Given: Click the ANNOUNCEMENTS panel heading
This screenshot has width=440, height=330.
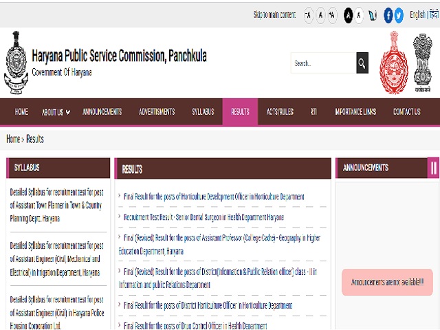Looking at the screenshot, I should pyautogui.click(x=366, y=168).
